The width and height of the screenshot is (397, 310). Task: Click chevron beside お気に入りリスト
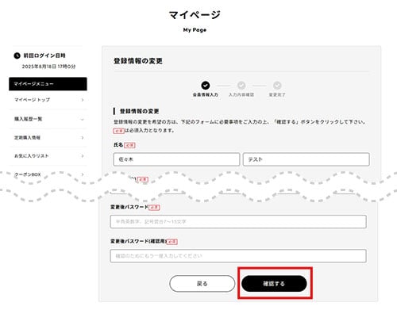(x=83, y=156)
